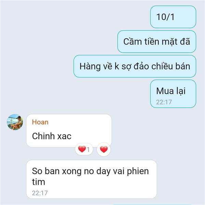Select the '10/1' message bubble
The image size is (205, 205).
tap(173, 17)
